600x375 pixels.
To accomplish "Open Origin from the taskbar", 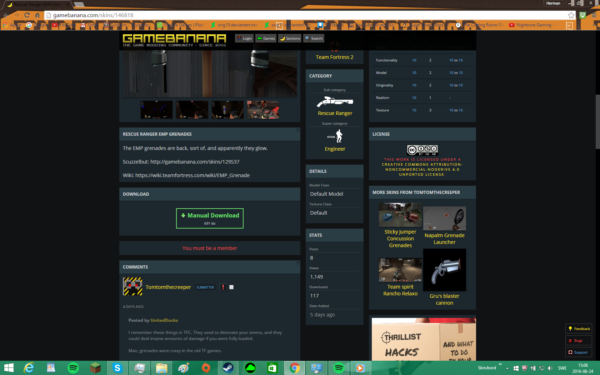I will [x=206, y=368].
